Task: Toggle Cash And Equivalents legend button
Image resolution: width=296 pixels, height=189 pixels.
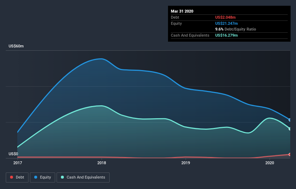Action: pos(83,178)
